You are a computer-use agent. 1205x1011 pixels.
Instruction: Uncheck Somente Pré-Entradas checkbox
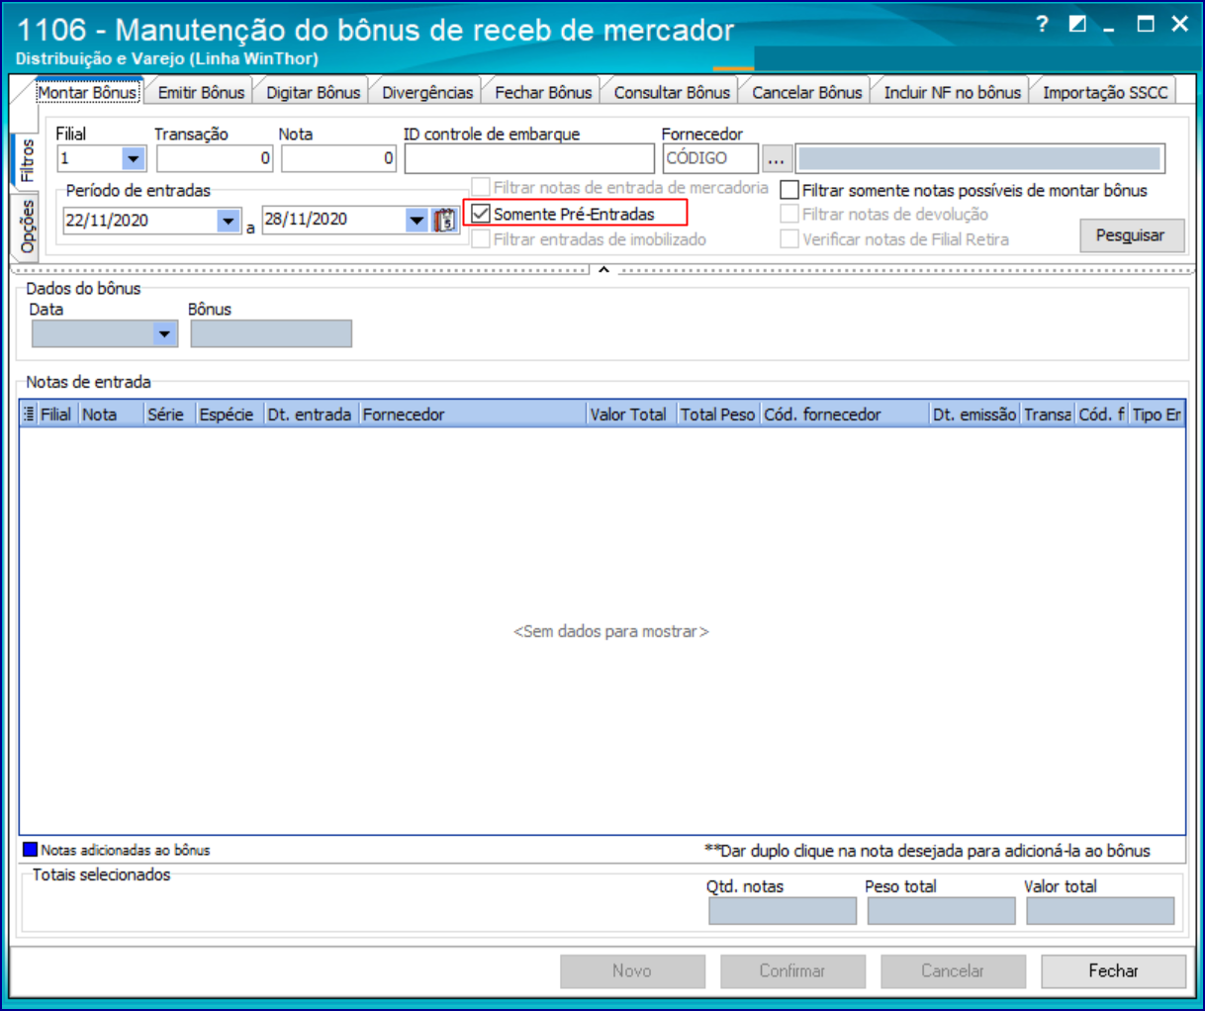(481, 214)
